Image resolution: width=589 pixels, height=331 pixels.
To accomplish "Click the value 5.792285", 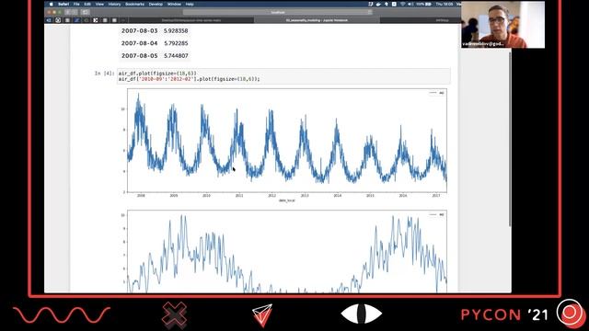I will (x=176, y=43).
